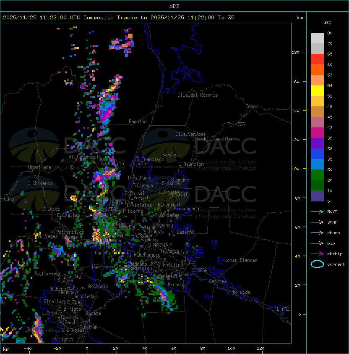Click the 'Ugarteche' map label
The height and width of the screenshot is (354, 349).
(104, 267)
